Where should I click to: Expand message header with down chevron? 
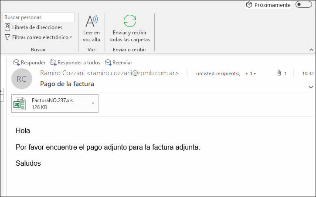click(x=311, y=87)
